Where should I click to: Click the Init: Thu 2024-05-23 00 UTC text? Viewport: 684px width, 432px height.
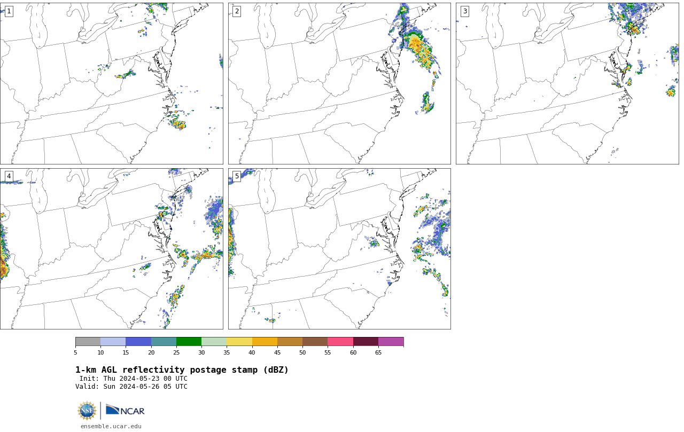(x=134, y=379)
